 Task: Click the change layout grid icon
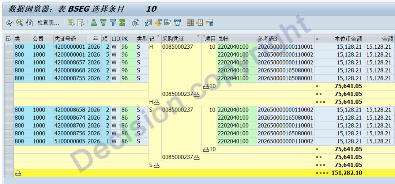pyautogui.click(x=190, y=23)
